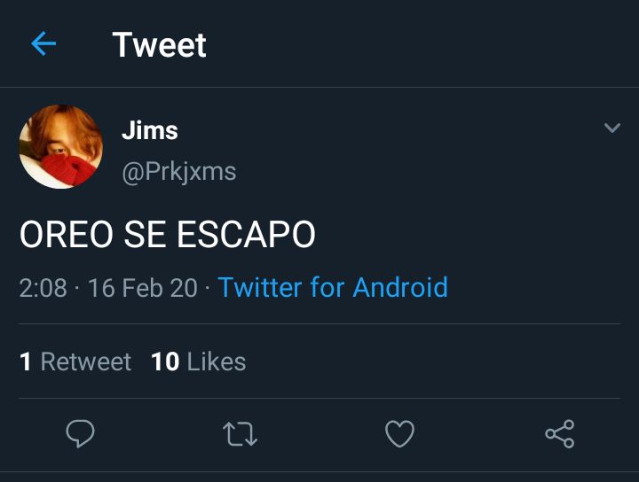This screenshot has height=482, width=639.
Task: Like the tweet with the heart icon
Action: pyautogui.click(x=399, y=434)
